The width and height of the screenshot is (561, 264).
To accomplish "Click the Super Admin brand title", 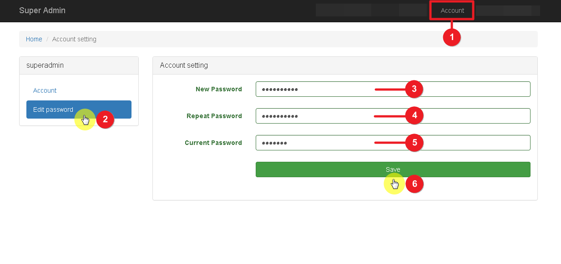I will coord(42,10).
